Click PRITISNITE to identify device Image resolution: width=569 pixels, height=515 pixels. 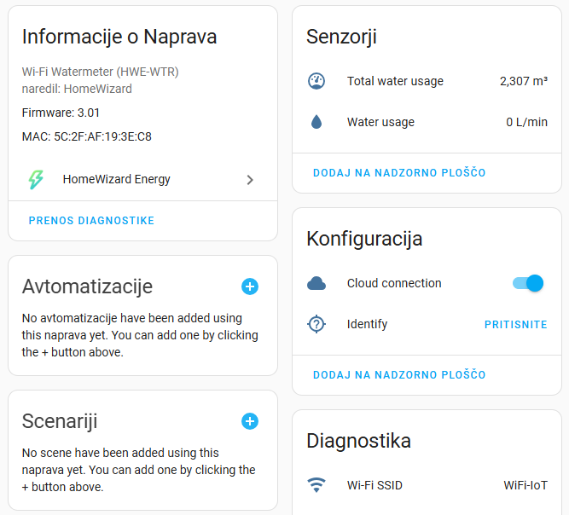[x=515, y=324]
